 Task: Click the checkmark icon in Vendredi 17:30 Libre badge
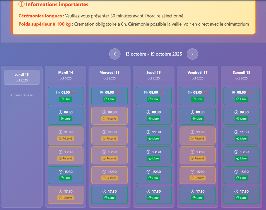[x=194, y=198]
